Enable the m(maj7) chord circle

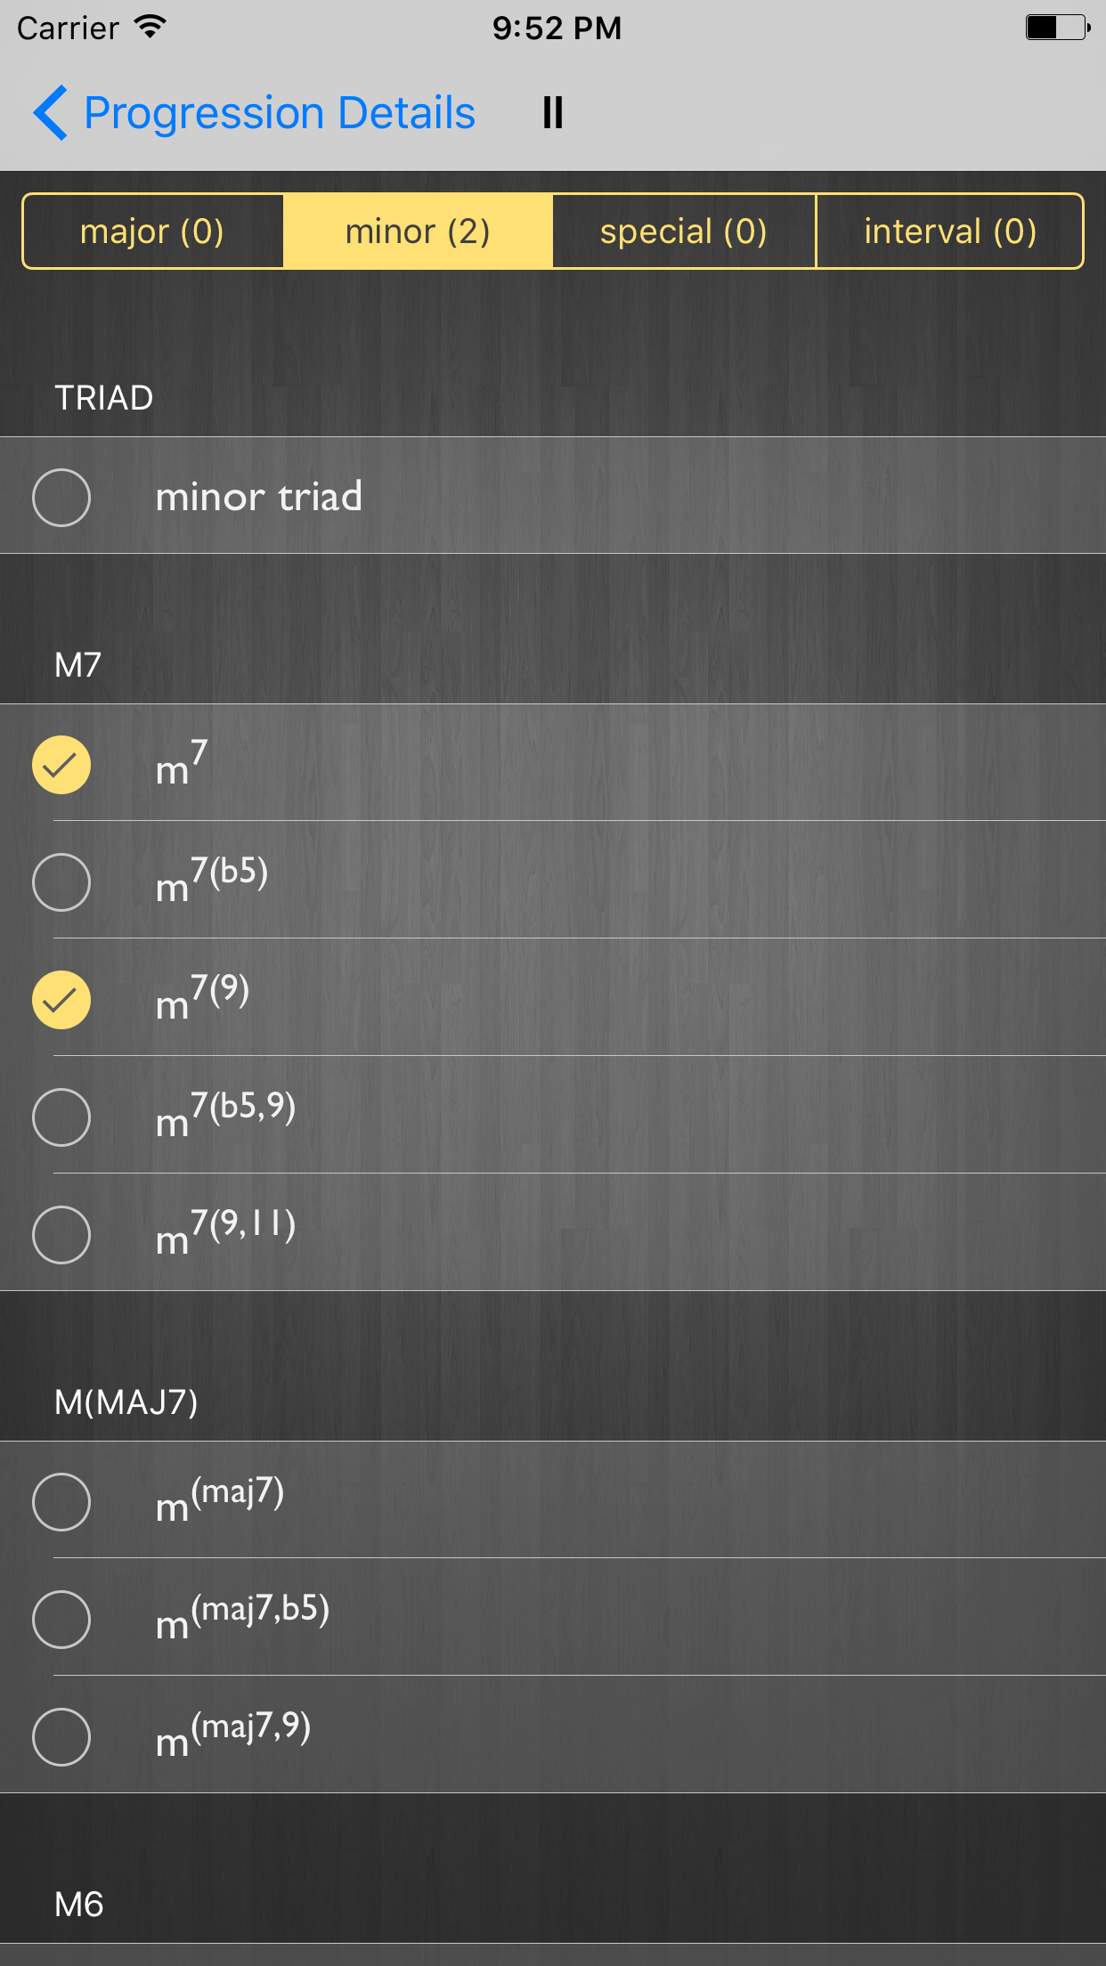pyautogui.click(x=61, y=1502)
